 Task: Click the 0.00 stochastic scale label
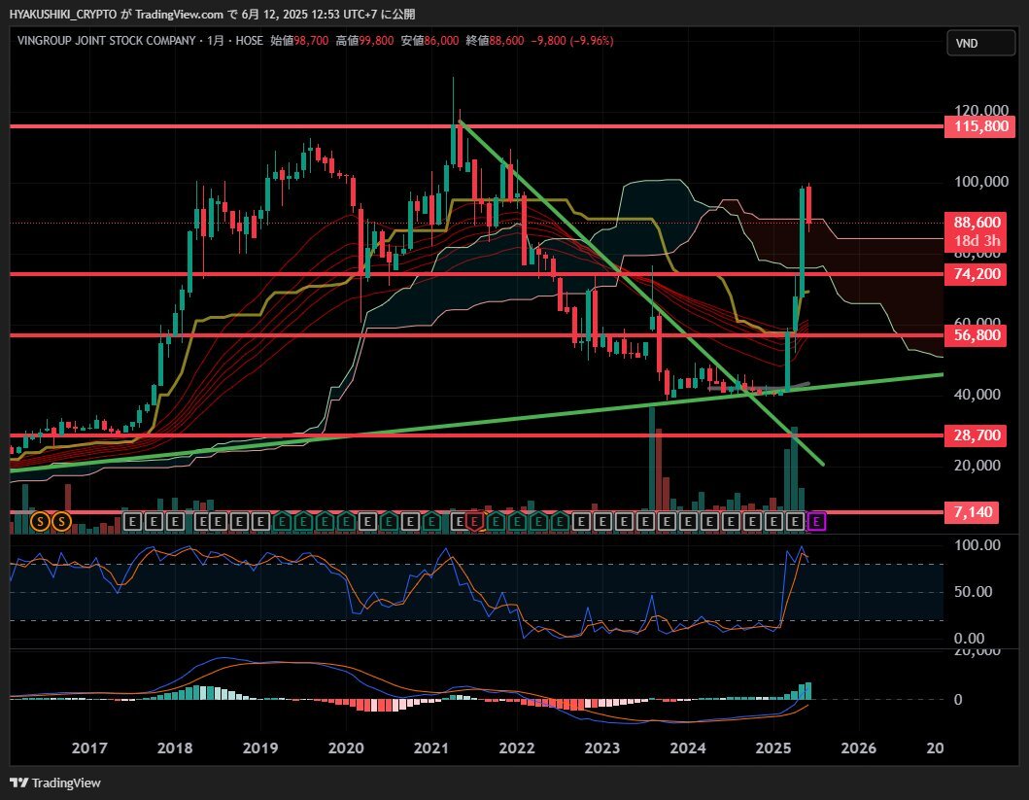coord(970,639)
